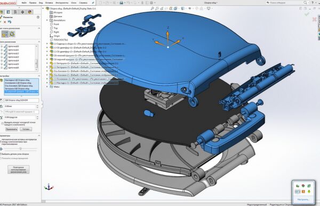Collapse the Настройки section chevron
The image size is (320, 206).
point(39,76)
